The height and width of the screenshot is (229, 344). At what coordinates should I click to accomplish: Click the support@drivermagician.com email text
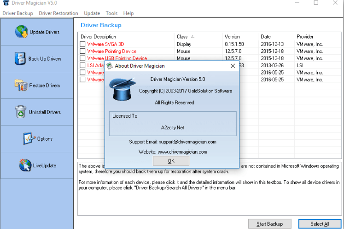pos(187,142)
